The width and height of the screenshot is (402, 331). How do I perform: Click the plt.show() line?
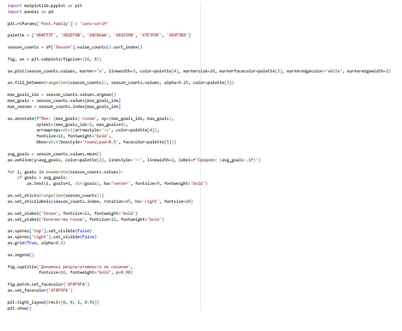(20, 308)
